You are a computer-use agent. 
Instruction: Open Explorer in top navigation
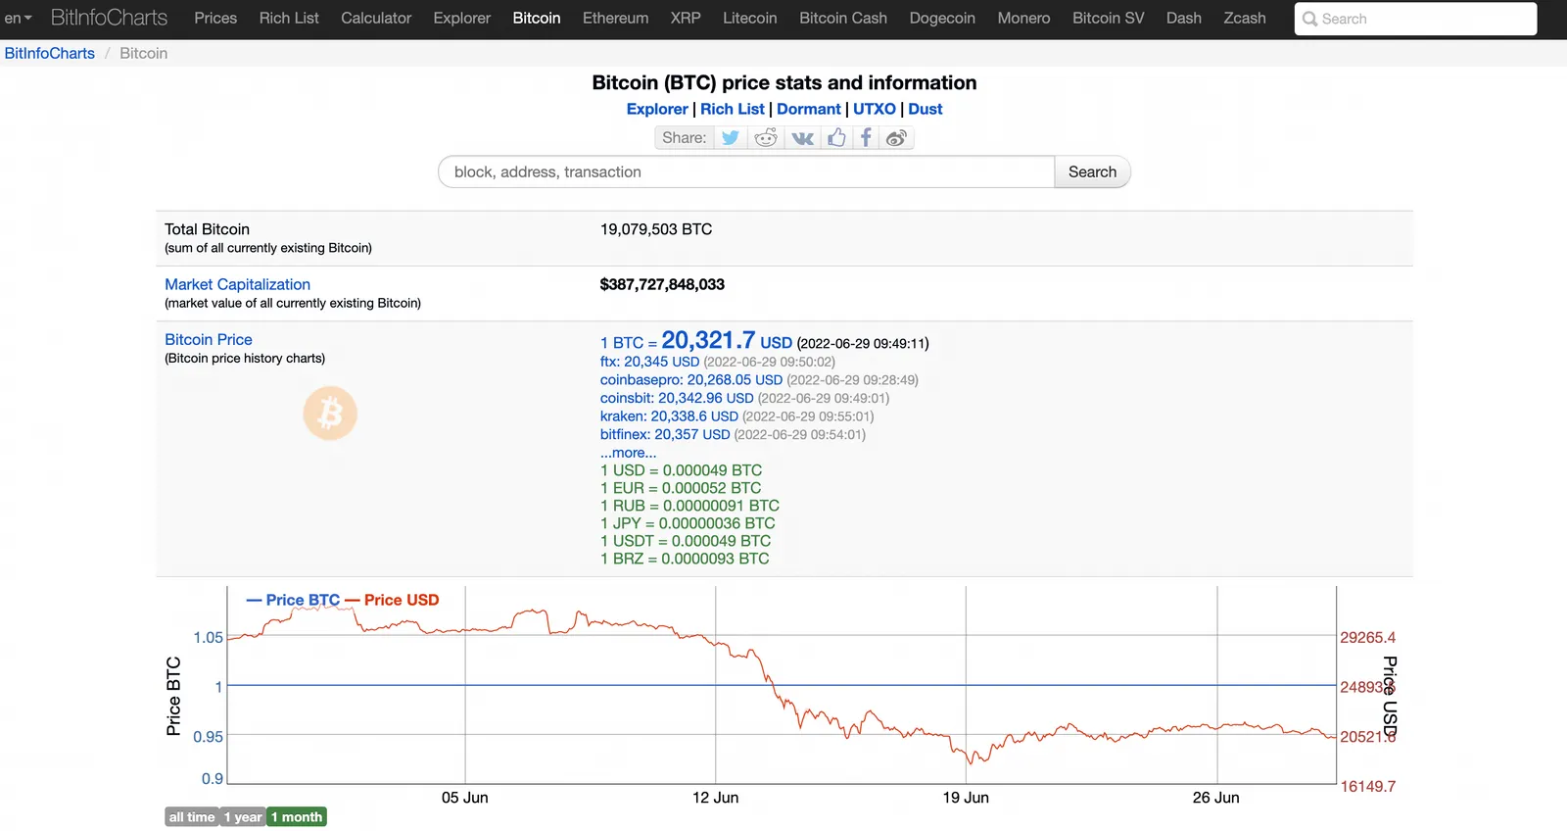462,18
